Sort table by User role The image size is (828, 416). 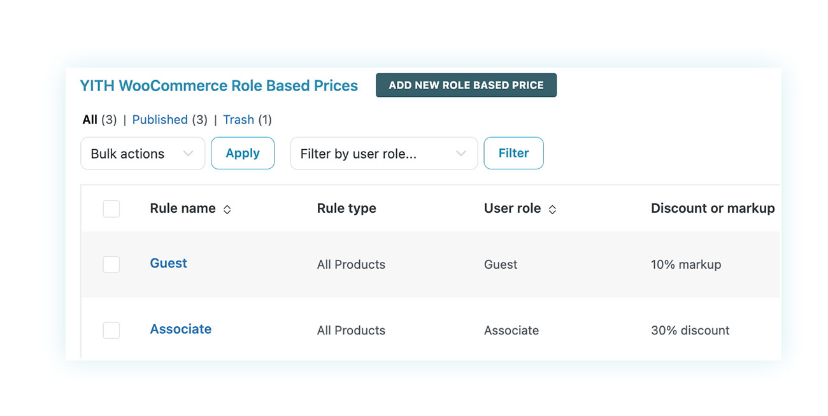pyautogui.click(x=520, y=208)
